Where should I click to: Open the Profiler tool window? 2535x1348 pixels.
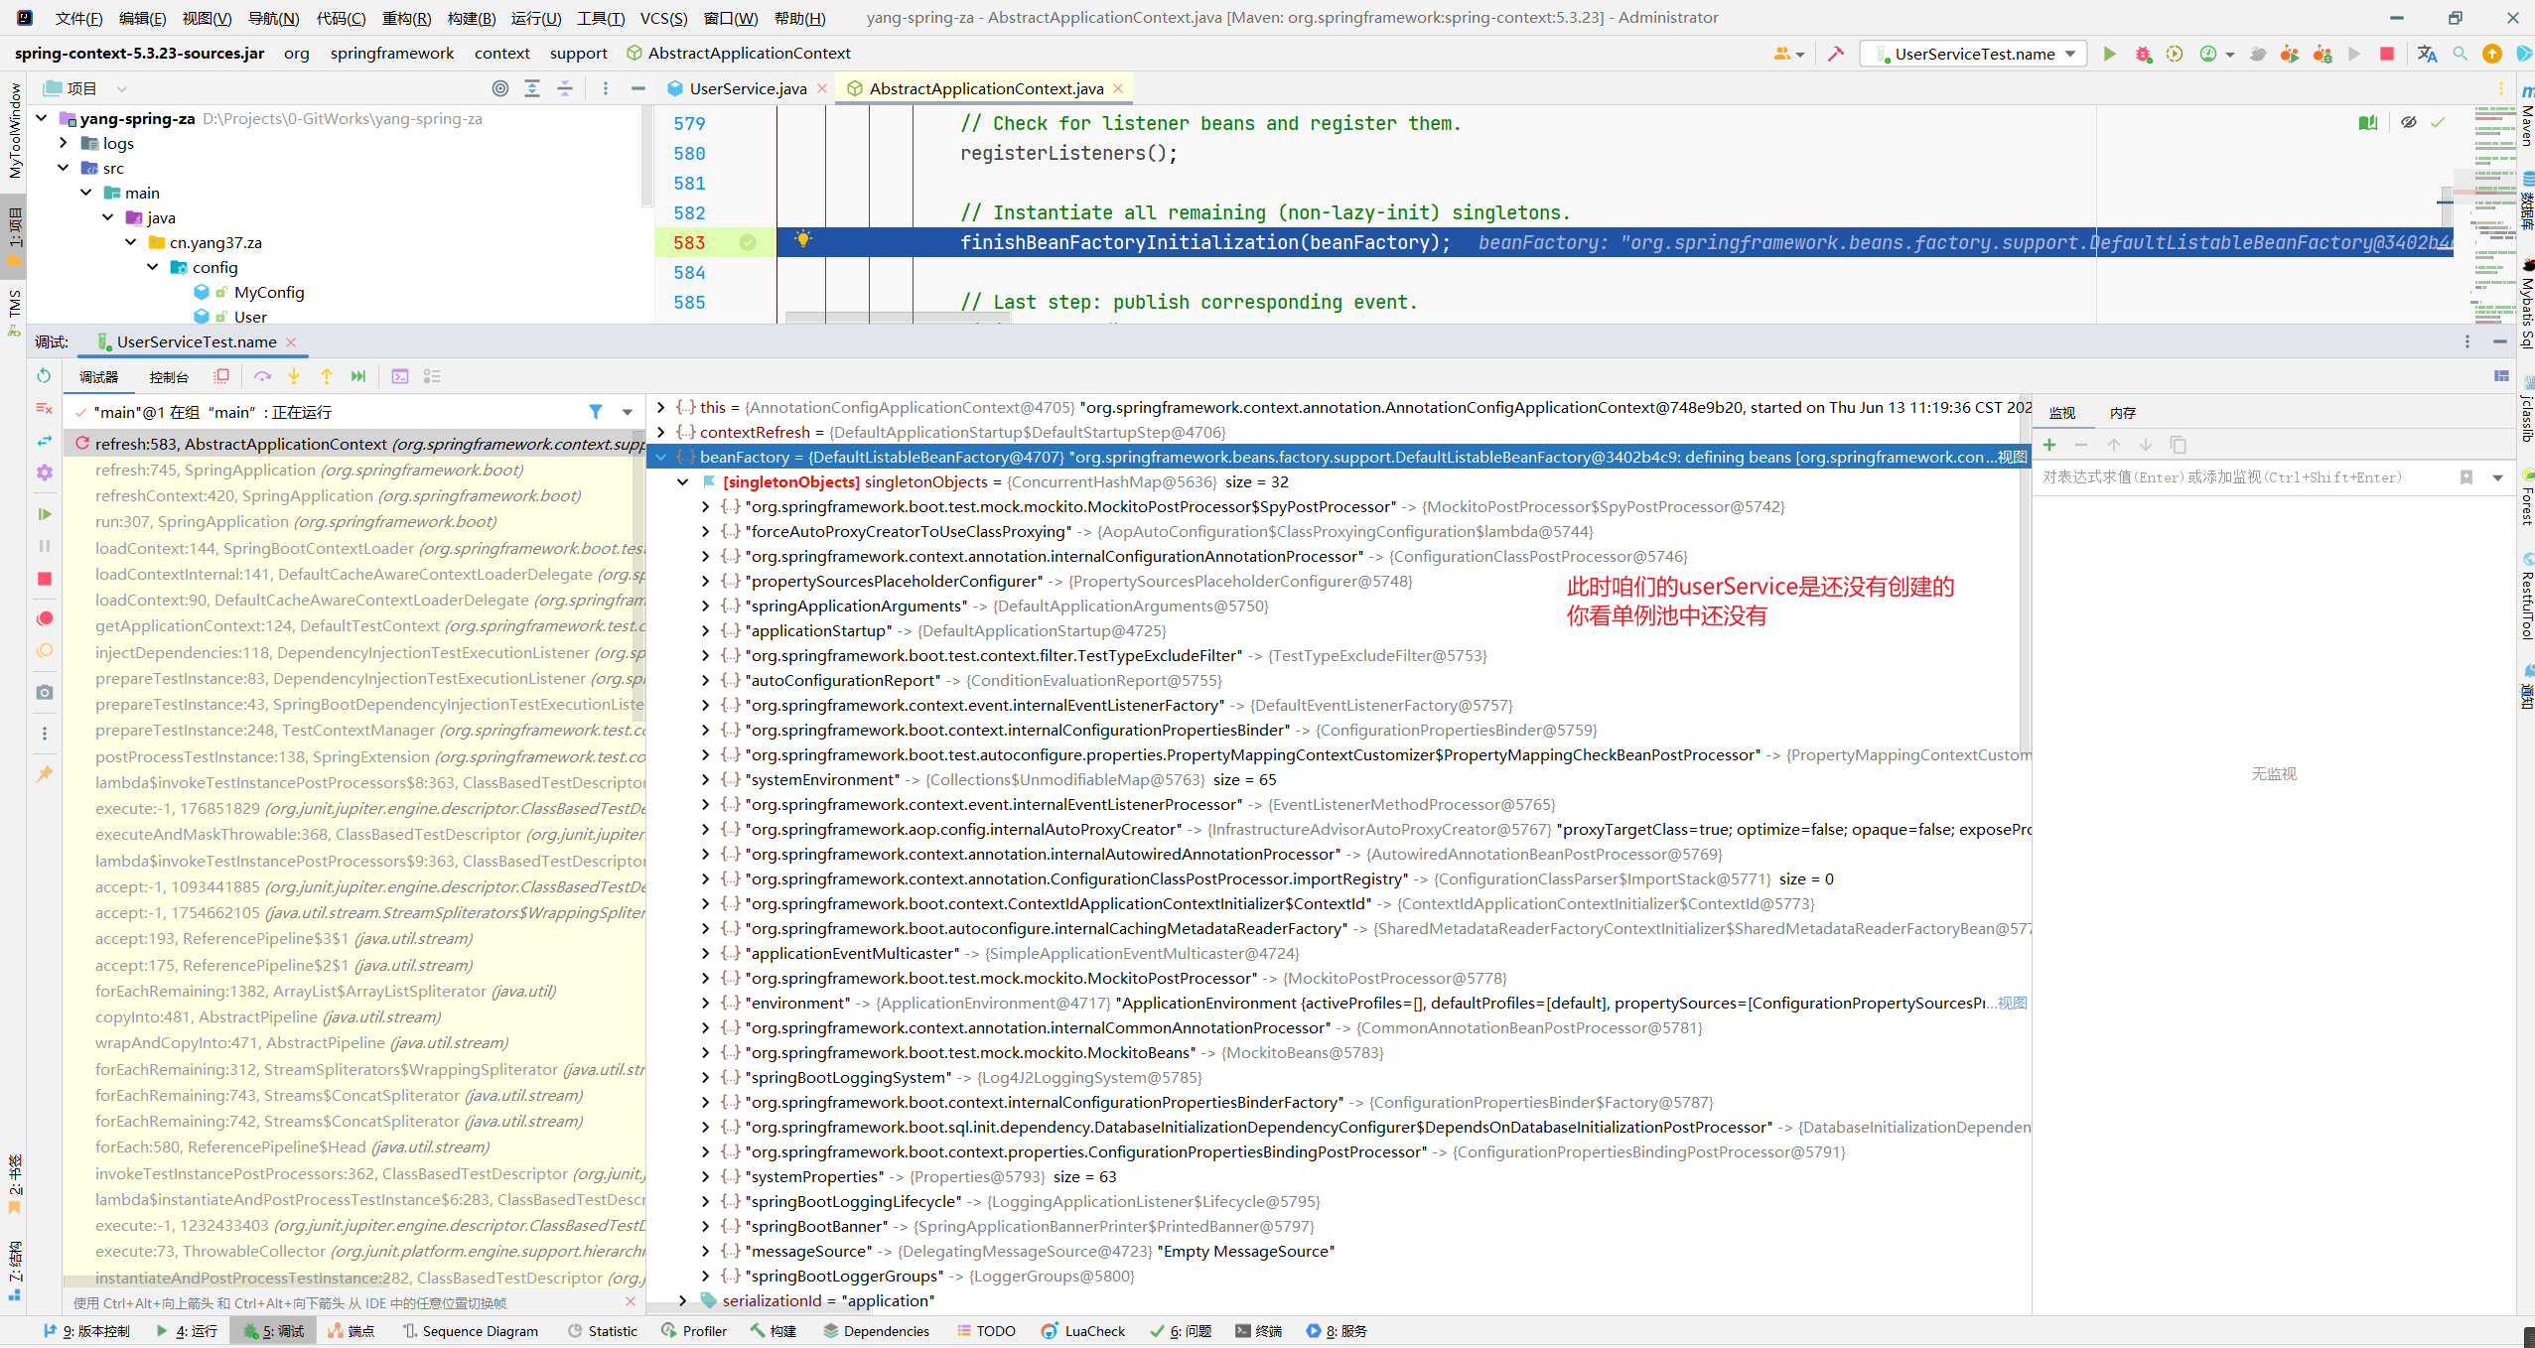(694, 1331)
